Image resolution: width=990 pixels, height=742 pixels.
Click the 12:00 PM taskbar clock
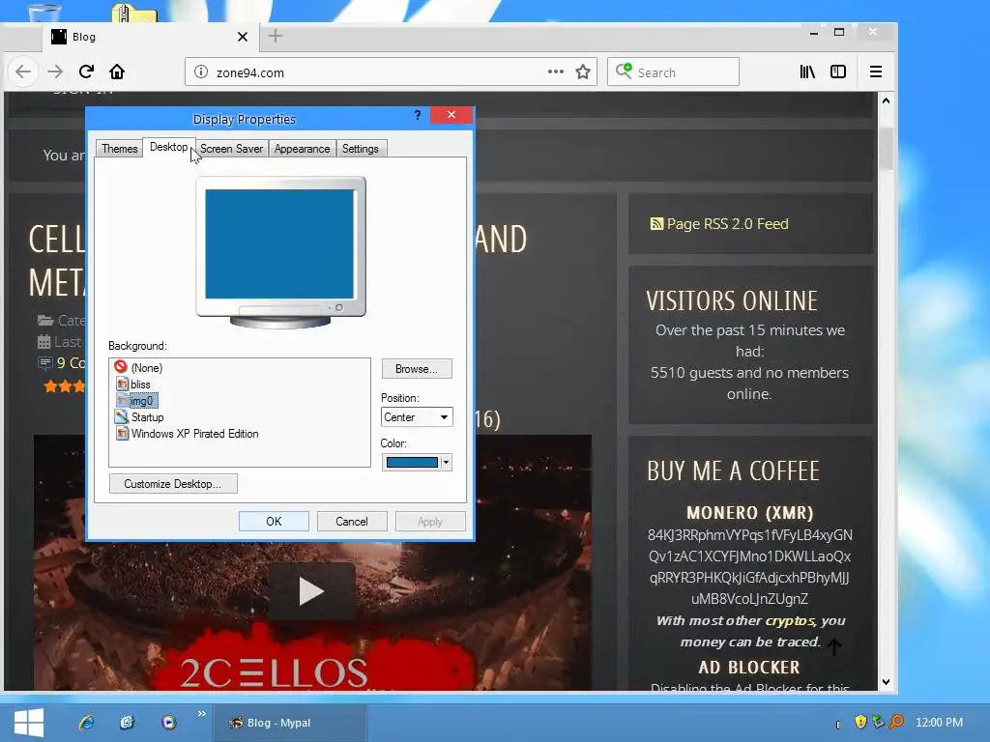[939, 722]
